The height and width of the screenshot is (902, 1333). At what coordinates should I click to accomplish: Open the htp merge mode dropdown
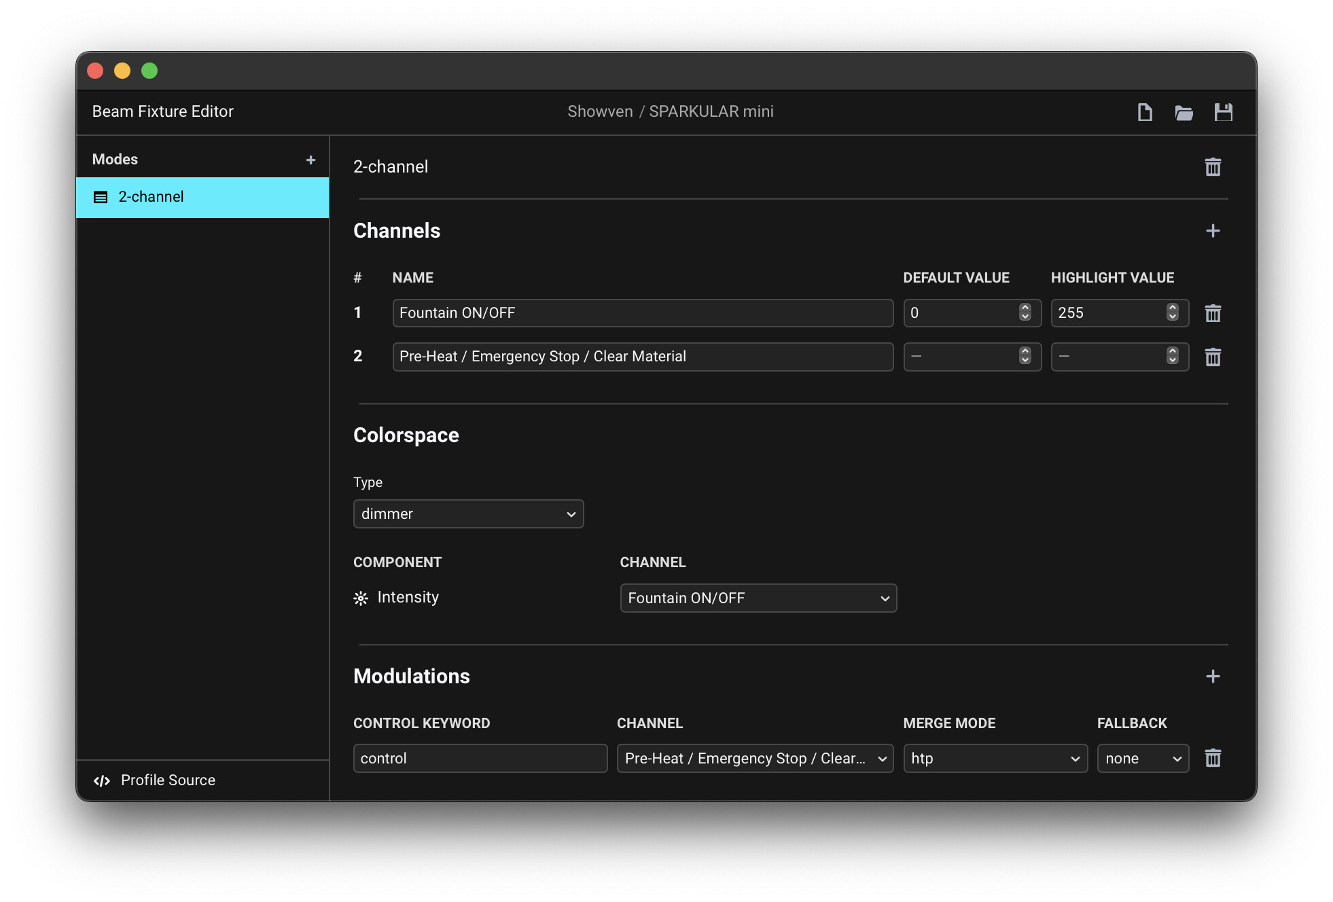995,759
